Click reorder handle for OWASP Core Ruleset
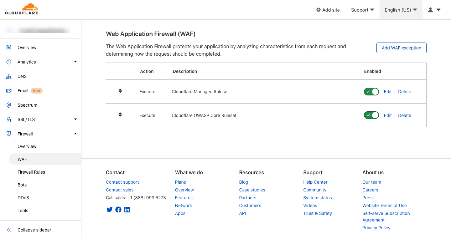 [x=120, y=114]
